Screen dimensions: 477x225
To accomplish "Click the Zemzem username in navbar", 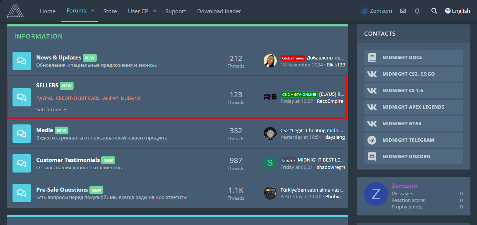I will pyautogui.click(x=381, y=11).
